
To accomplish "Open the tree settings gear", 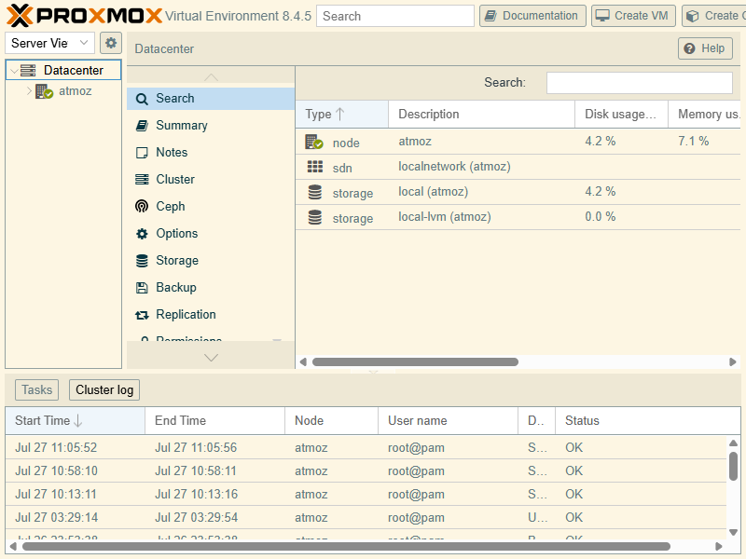I will [x=111, y=43].
